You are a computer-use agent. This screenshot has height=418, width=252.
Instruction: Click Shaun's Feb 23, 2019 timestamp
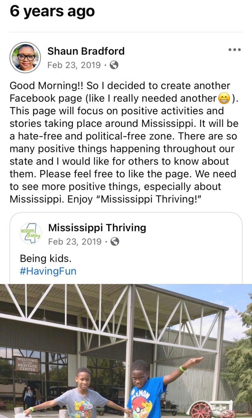pos(74,65)
